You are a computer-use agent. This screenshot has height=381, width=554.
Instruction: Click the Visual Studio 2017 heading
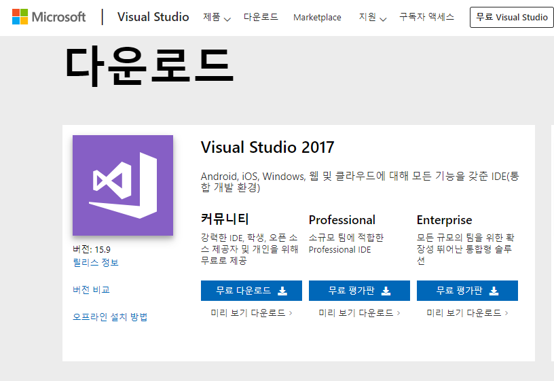tap(267, 147)
